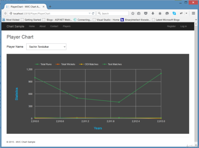Click the Skype toolbar icon
Viewport: 199px width, 148px height.
tap(174, 13)
